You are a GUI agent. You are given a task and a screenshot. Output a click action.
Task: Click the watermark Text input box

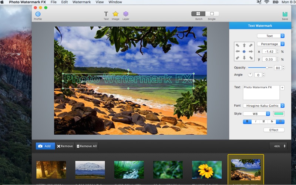point(261,92)
